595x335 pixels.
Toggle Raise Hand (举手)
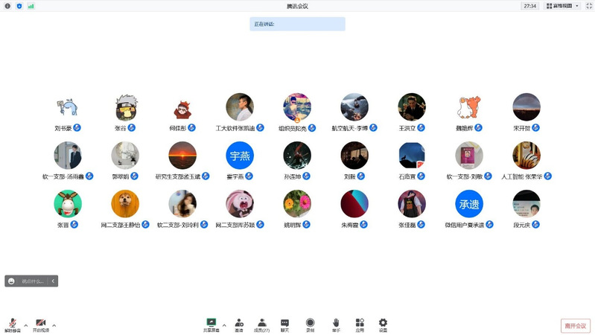click(x=336, y=324)
